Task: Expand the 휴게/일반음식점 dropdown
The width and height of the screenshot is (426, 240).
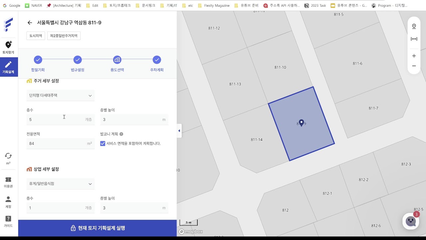Action: (60, 184)
